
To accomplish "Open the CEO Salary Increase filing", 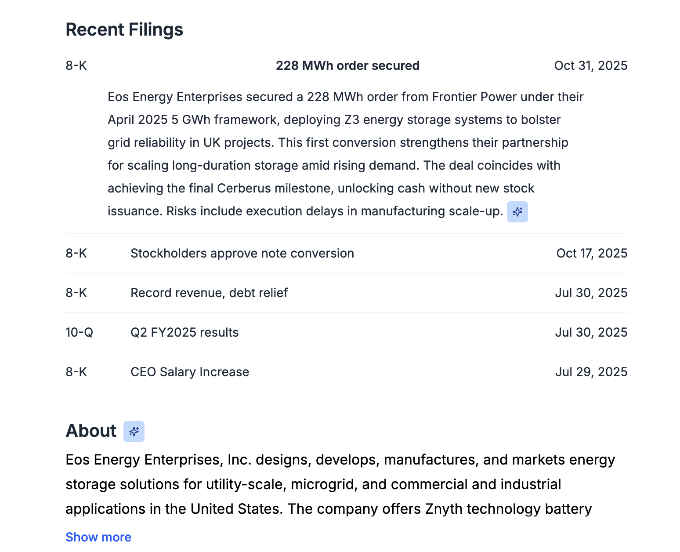I will (x=190, y=372).
